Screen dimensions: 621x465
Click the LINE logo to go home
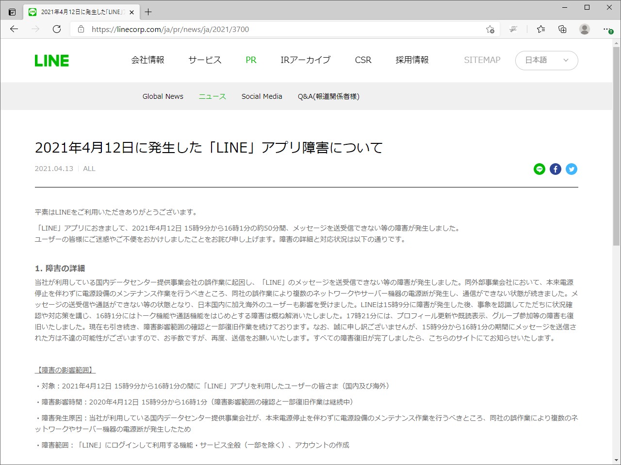[x=51, y=60]
